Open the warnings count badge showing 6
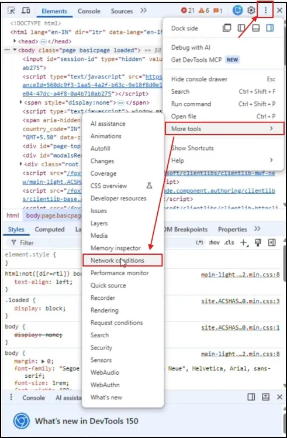Image resolution: width=287 pixels, height=438 pixels. pyautogui.click(x=203, y=11)
